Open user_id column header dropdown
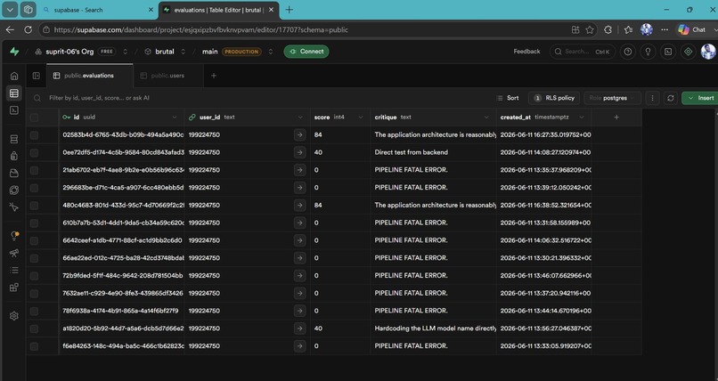The image size is (718, 381). click(300, 118)
